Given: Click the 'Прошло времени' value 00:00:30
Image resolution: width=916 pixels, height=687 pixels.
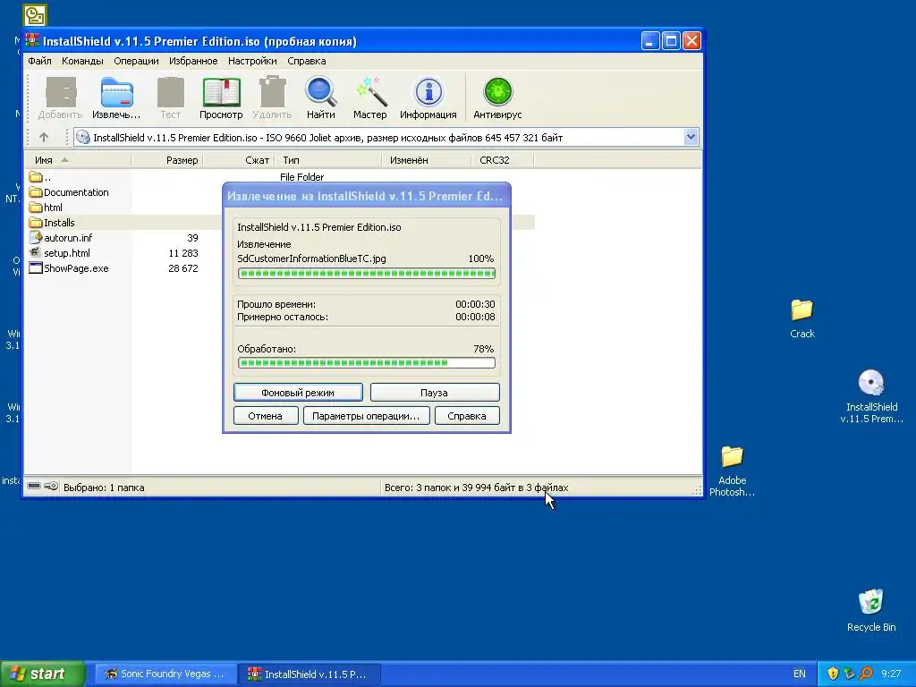Looking at the screenshot, I should [x=475, y=304].
